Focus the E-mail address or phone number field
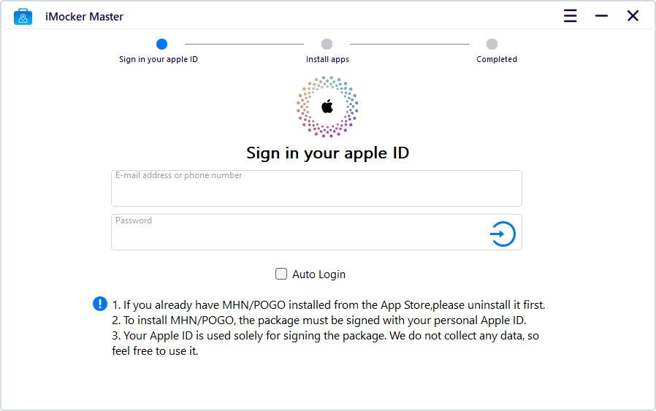656x411 pixels. click(316, 188)
